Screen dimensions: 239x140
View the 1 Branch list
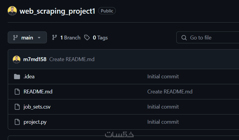(70, 38)
